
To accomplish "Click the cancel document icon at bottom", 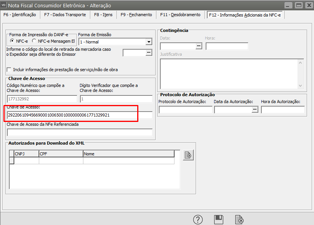I will 239,220.
